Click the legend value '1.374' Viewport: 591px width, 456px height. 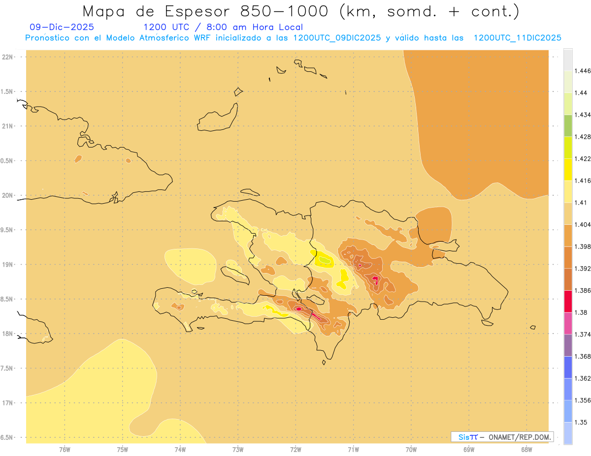click(583, 334)
